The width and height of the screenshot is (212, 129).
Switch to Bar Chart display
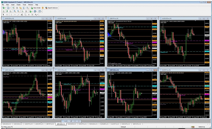(x=4, y=11)
